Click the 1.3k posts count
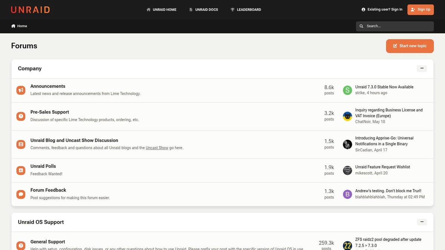The width and height of the screenshot is (445, 250). pos(329,194)
